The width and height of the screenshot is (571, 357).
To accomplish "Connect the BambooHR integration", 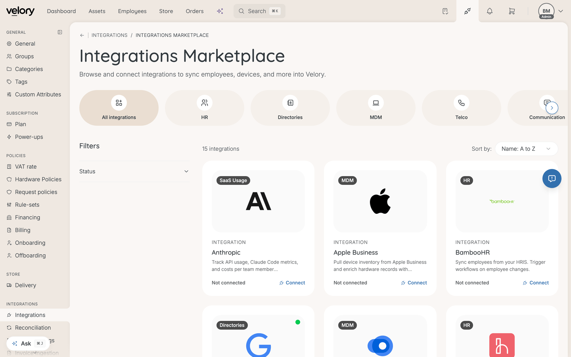I will coord(536,283).
